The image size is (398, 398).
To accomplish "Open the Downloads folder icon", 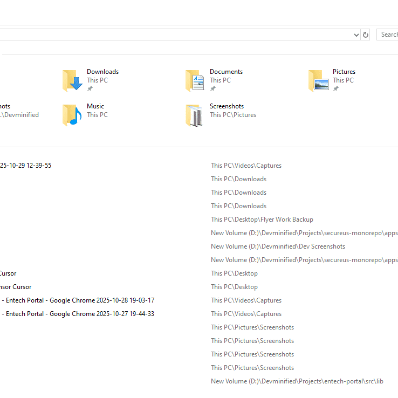I will point(73,80).
